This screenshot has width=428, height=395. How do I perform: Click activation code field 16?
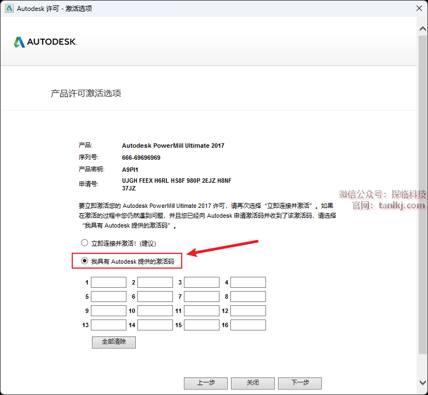coord(248,325)
